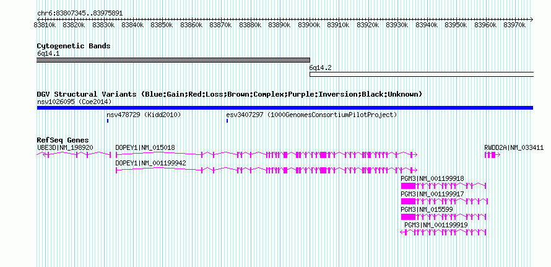This screenshot has width=551, height=267.
Task: Select the DOPEY1 NM_001199942 transcript glyph
Action: (266, 170)
